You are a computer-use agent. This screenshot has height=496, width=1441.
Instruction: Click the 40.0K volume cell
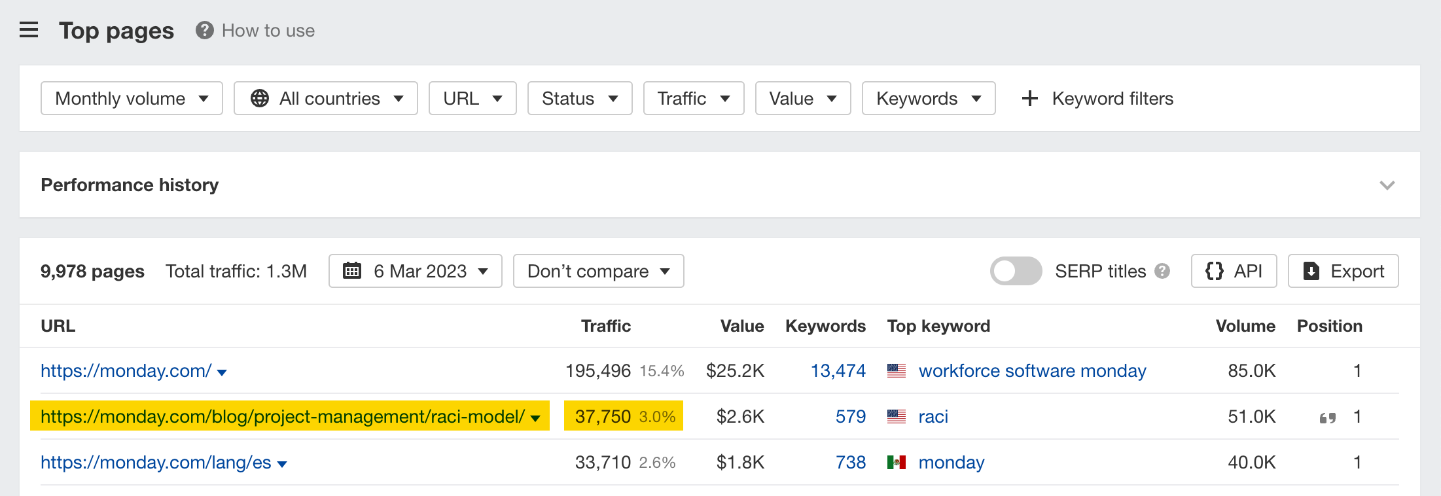1252,463
